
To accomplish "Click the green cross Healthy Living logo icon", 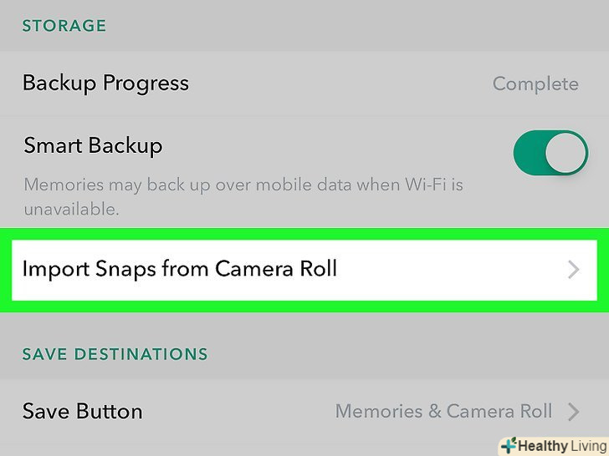I will pos(508,446).
